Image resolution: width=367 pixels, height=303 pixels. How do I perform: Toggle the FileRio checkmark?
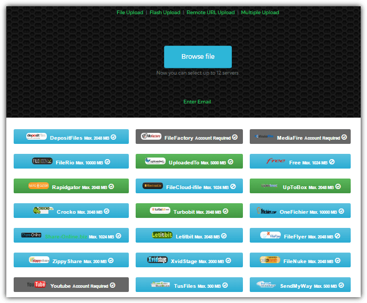click(x=107, y=162)
